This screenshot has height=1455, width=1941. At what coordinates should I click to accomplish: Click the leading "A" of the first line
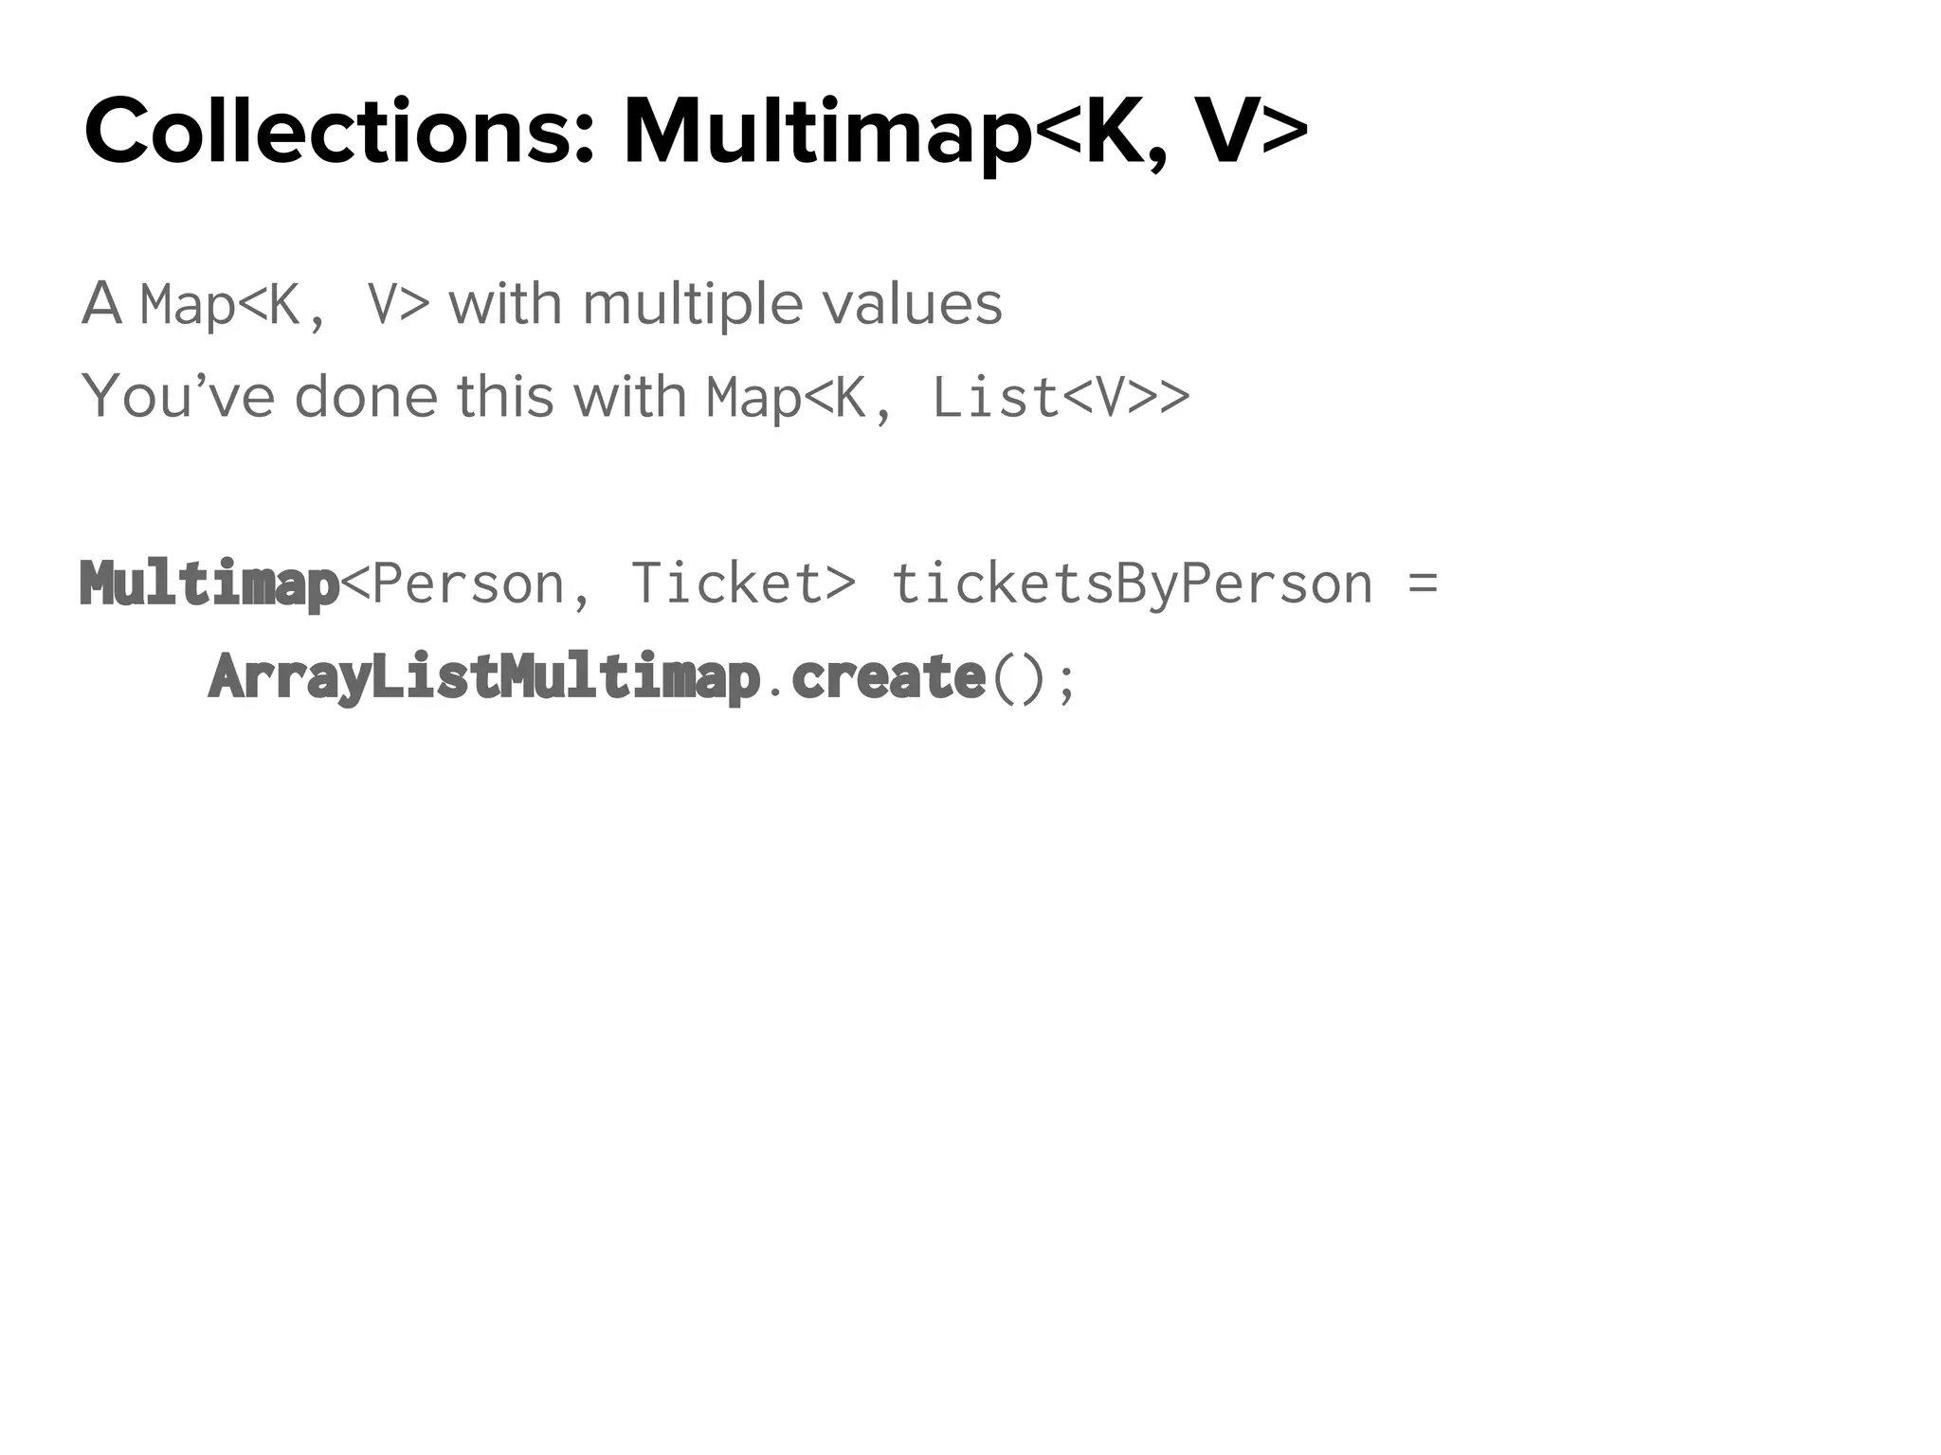pyautogui.click(x=102, y=305)
